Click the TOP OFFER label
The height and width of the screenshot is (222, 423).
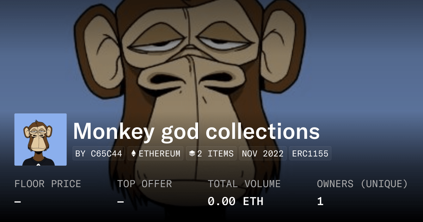click(145, 184)
